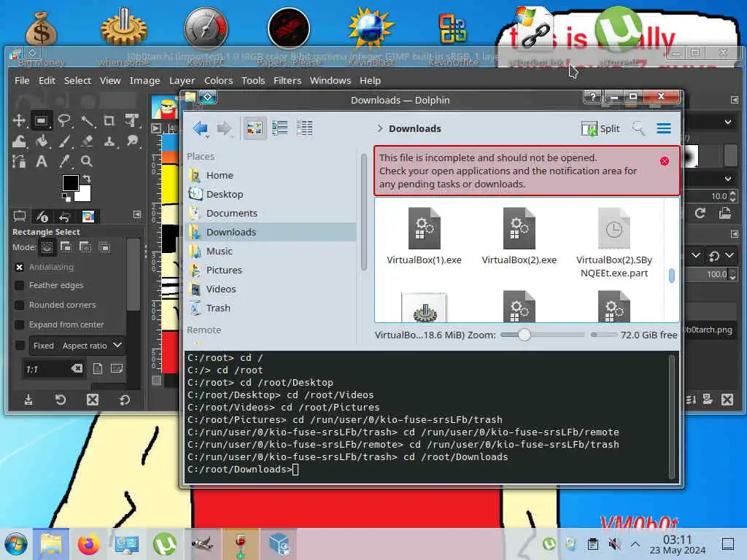The image size is (747, 560).
Task: Save tool preset in GIMP tool options
Action: pyautogui.click(x=28, y=400)
